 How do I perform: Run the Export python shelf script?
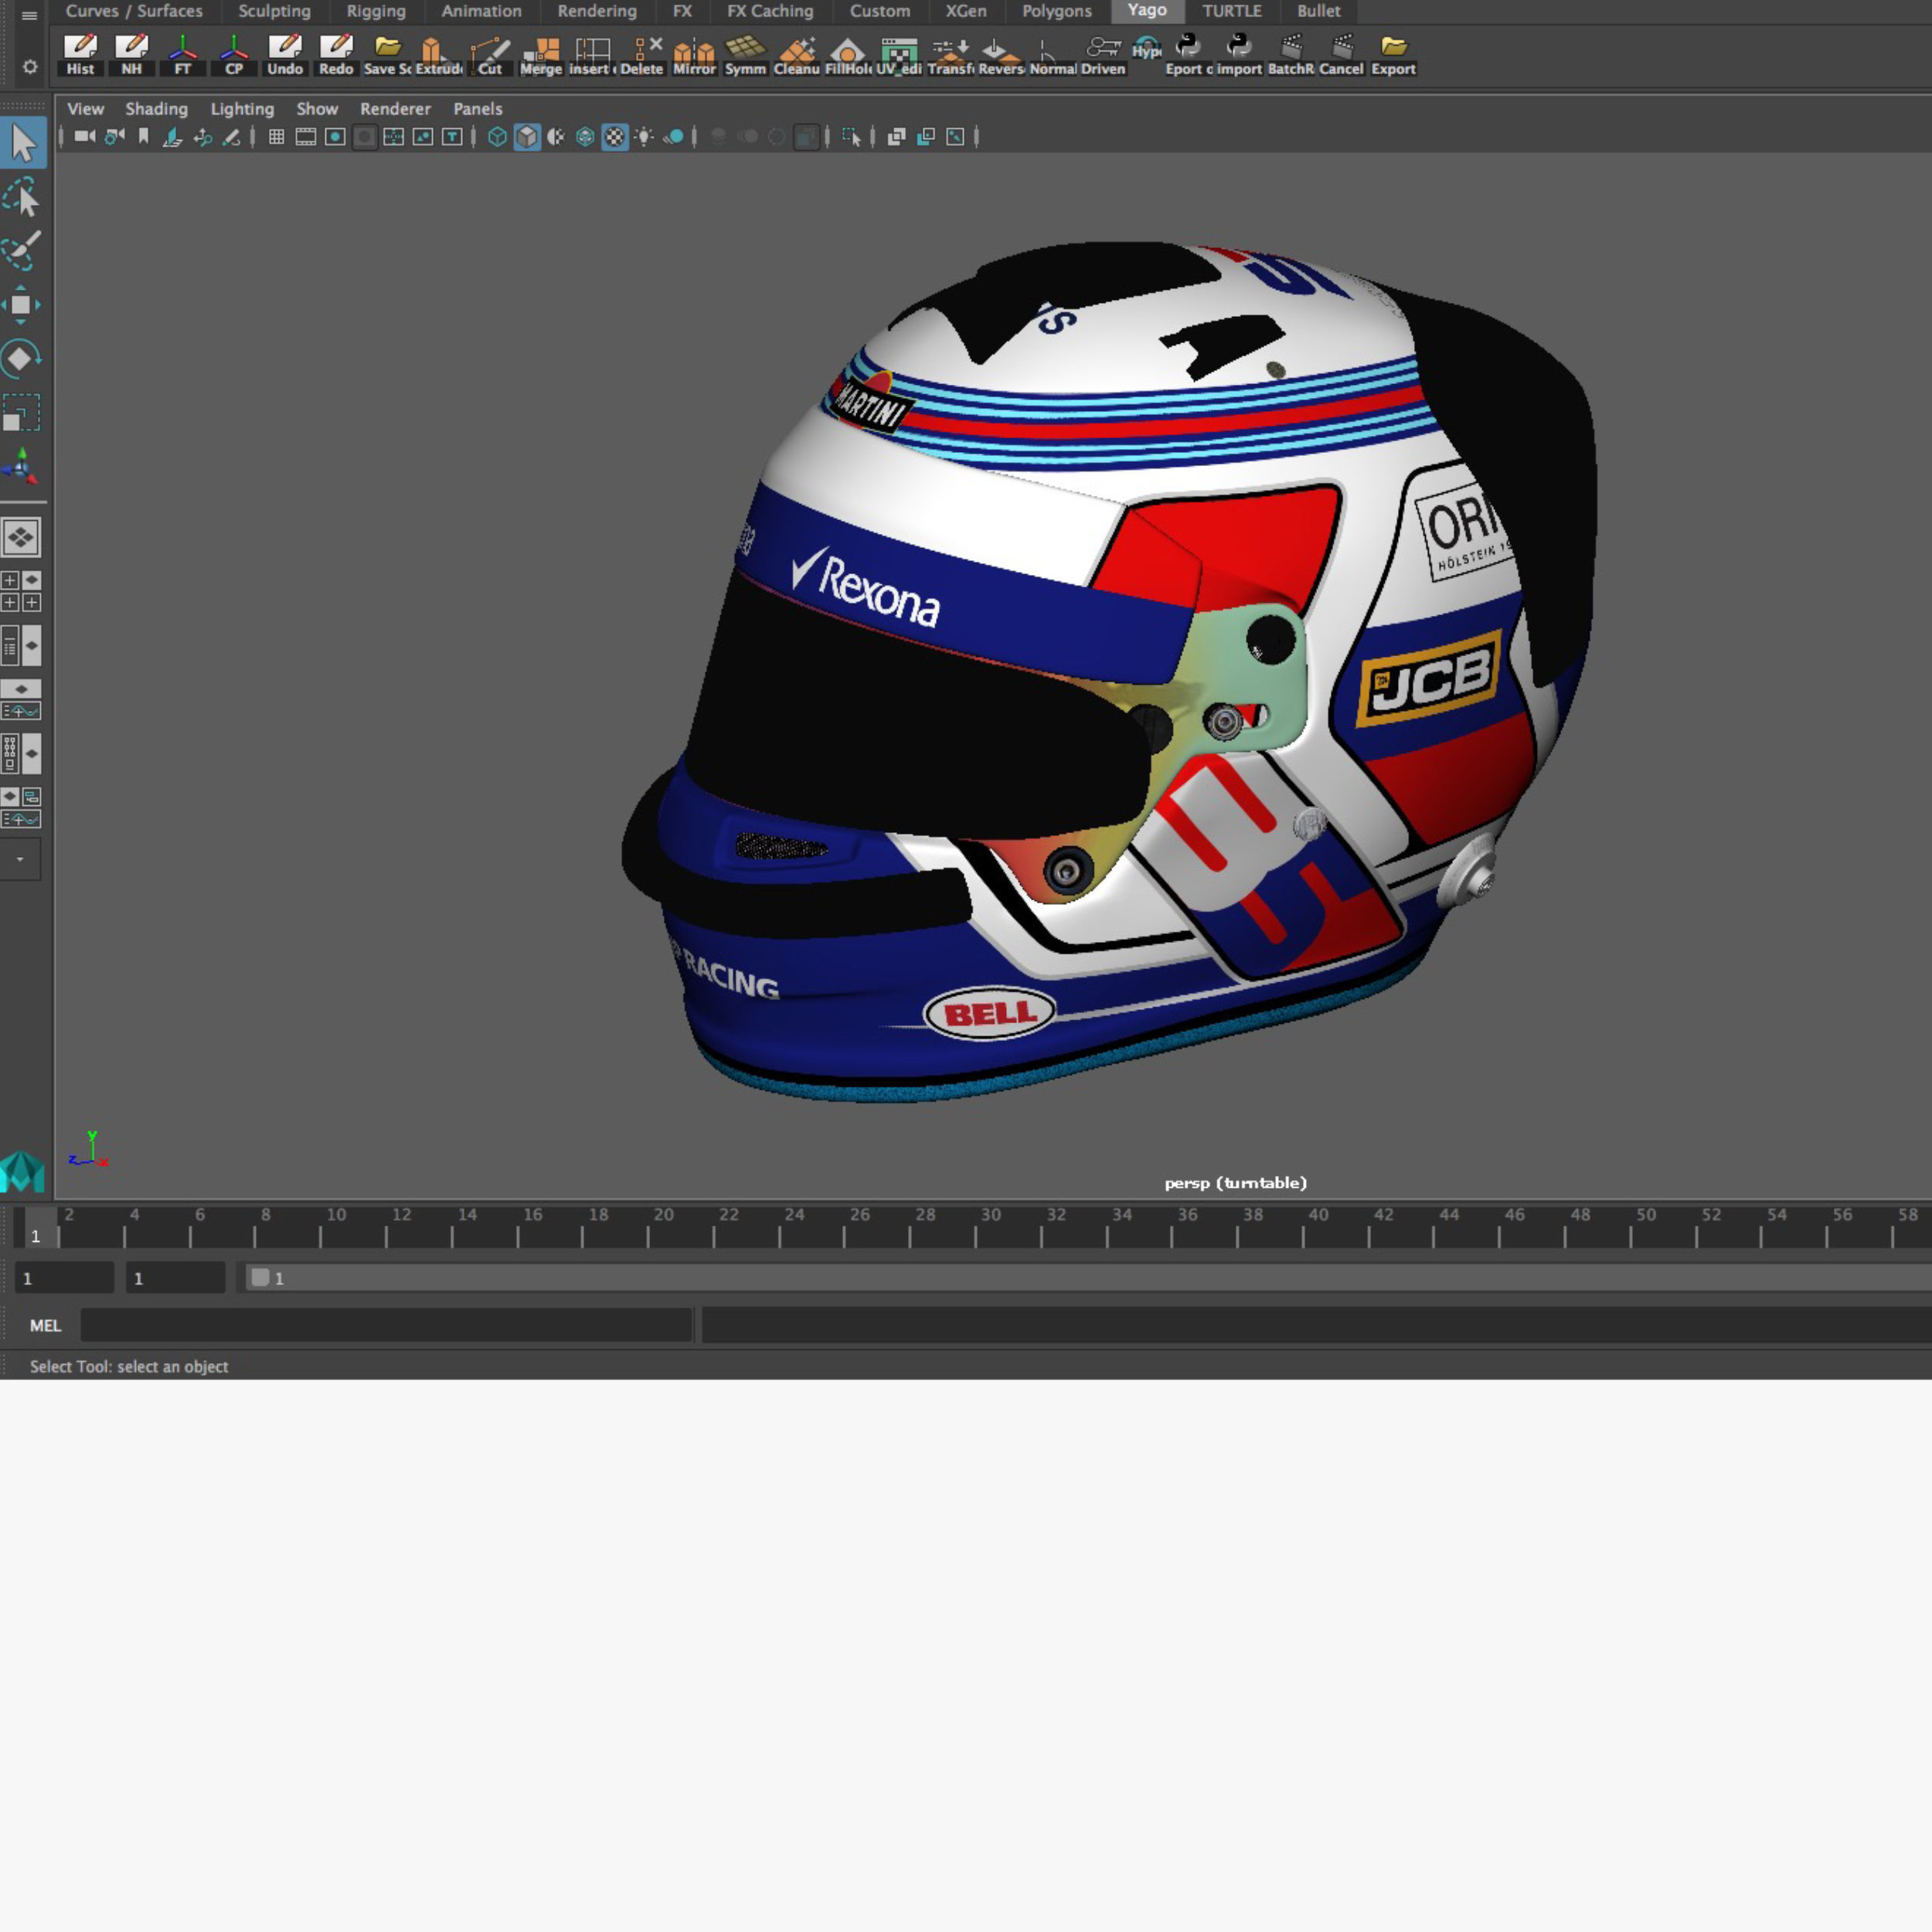coord(1188,55)
